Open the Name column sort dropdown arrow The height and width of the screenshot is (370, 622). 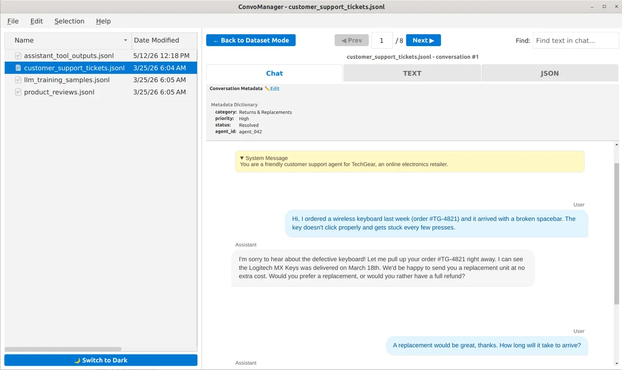point(125,40)
